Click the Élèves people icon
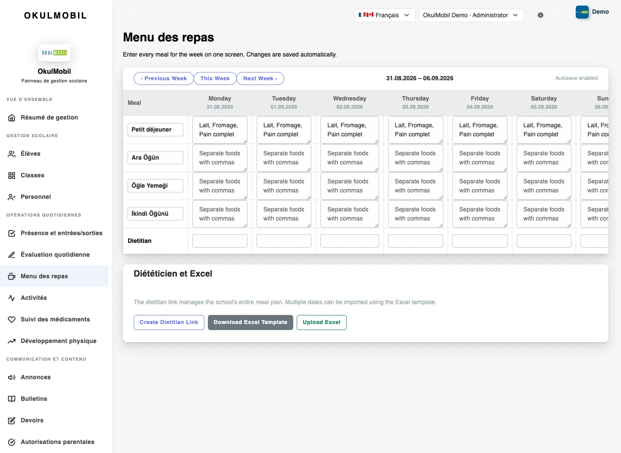Image resolution: width=621 pixels, height=453 pixels. point(12,154)
